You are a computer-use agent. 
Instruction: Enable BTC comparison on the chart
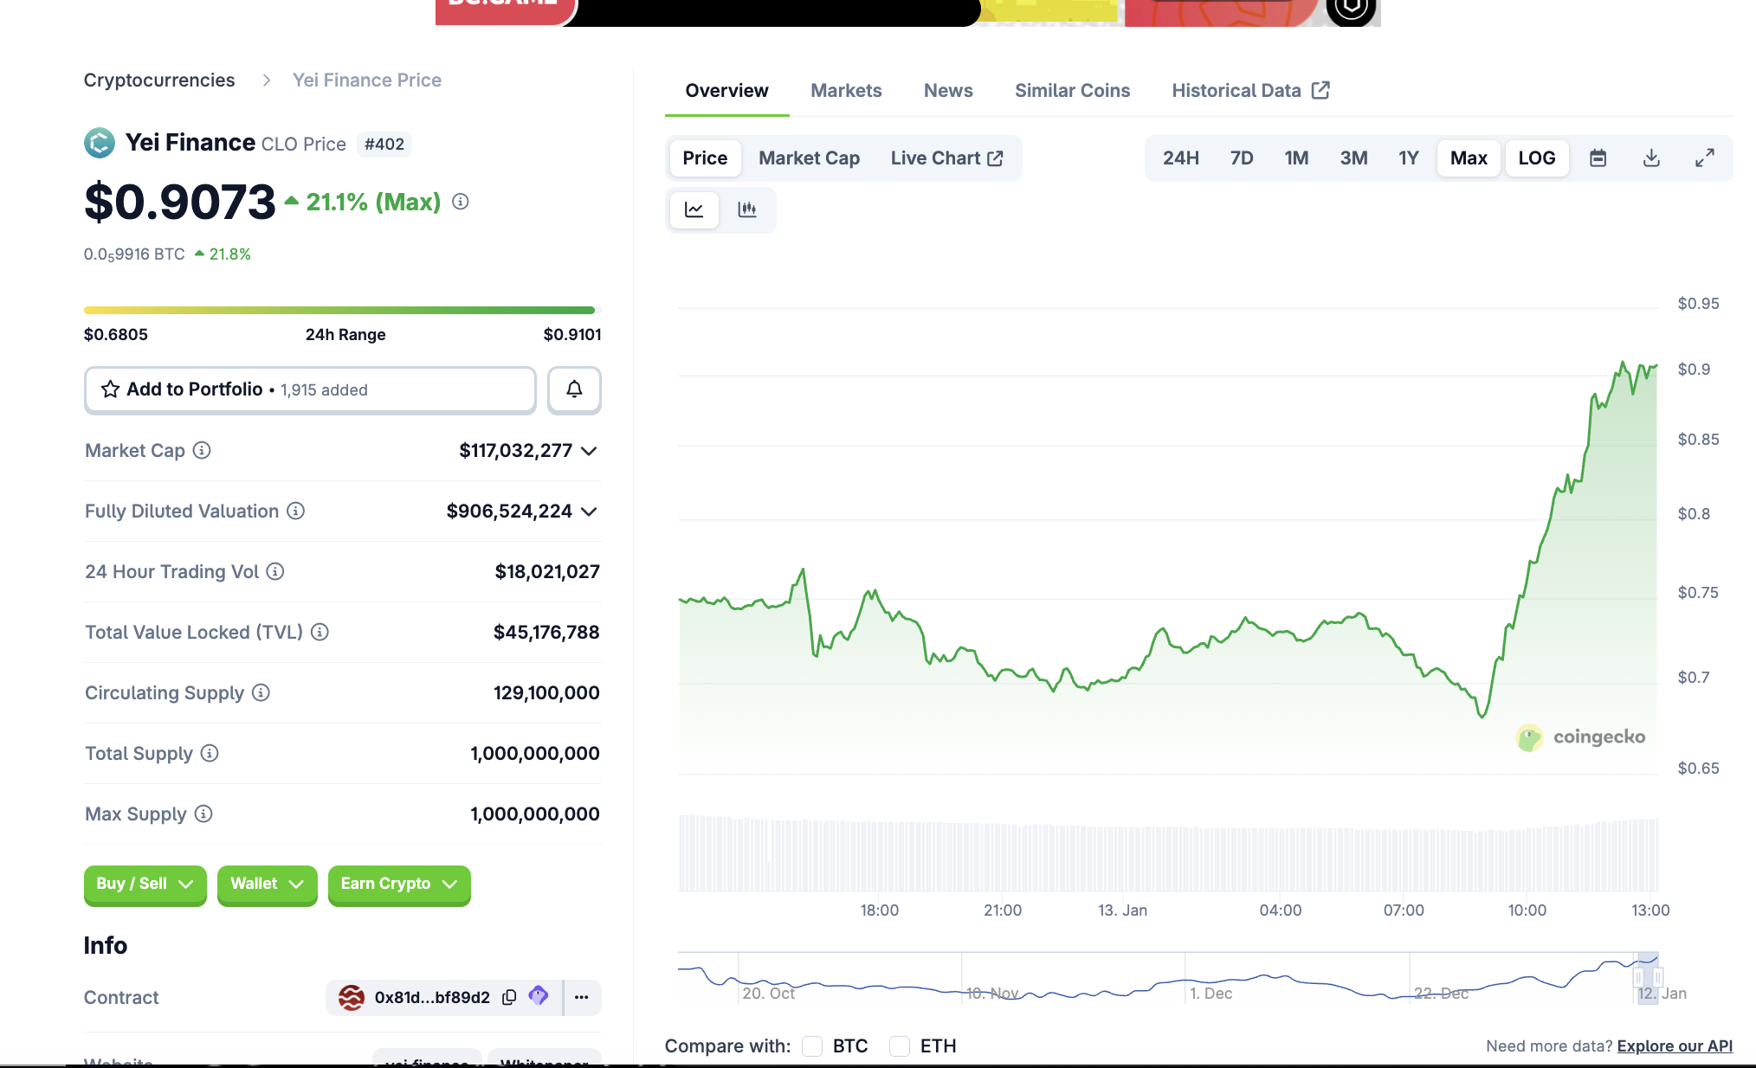[812, 1046]
